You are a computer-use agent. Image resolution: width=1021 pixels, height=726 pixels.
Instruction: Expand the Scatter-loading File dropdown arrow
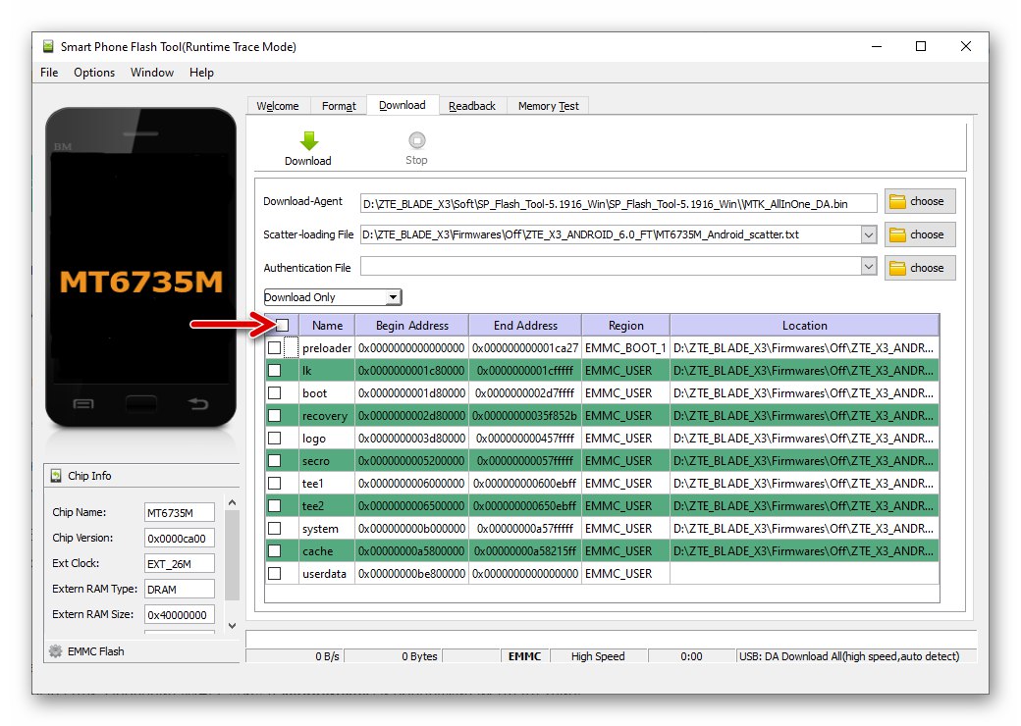pos(868,234)
